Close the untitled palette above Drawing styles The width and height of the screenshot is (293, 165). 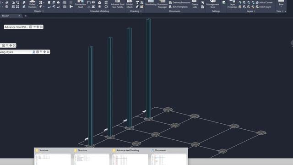[14, 45]
